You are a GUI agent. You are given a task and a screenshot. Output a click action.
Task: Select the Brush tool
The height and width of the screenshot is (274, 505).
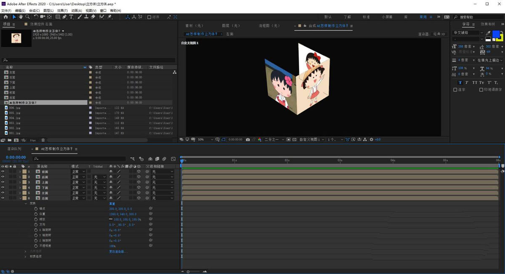(80, 17)
